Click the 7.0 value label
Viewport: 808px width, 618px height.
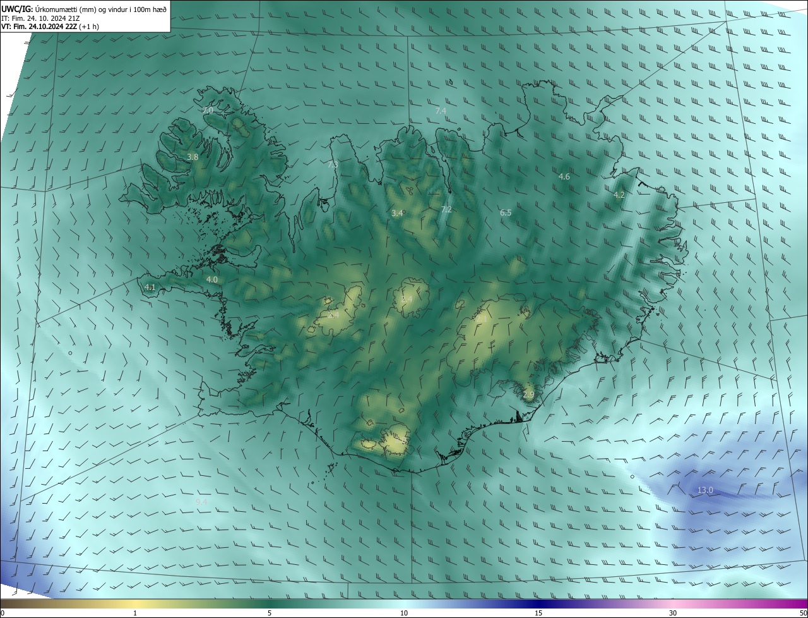pos(208,110)
